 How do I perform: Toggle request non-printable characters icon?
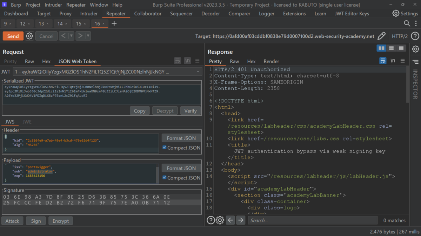187,61
